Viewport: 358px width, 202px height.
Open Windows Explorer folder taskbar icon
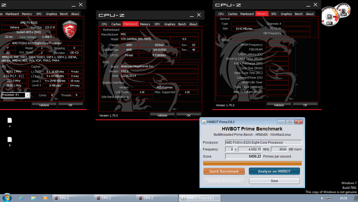(x=33, y=198)
